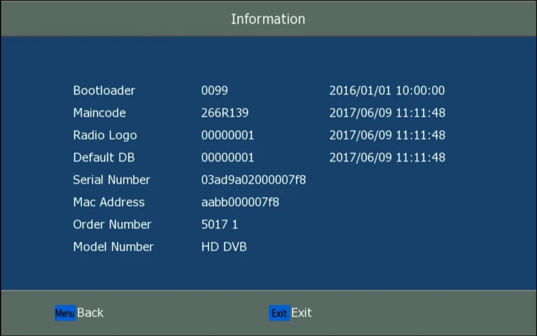The image size is (537, 336).
Task: Click bootloader version 0099
Action: (x=214, y=90)
